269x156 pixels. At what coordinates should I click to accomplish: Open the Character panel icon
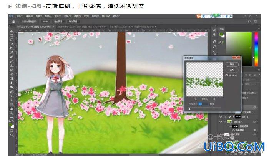coord(214,30)
